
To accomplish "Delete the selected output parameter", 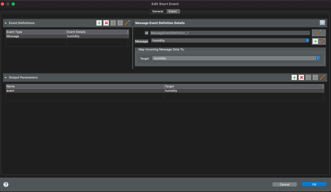I will click(301, 77).
